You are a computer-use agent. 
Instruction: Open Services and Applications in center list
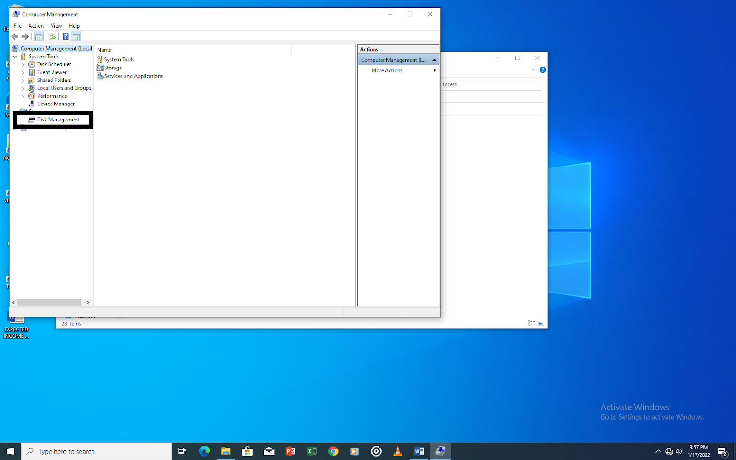(133, 76)
